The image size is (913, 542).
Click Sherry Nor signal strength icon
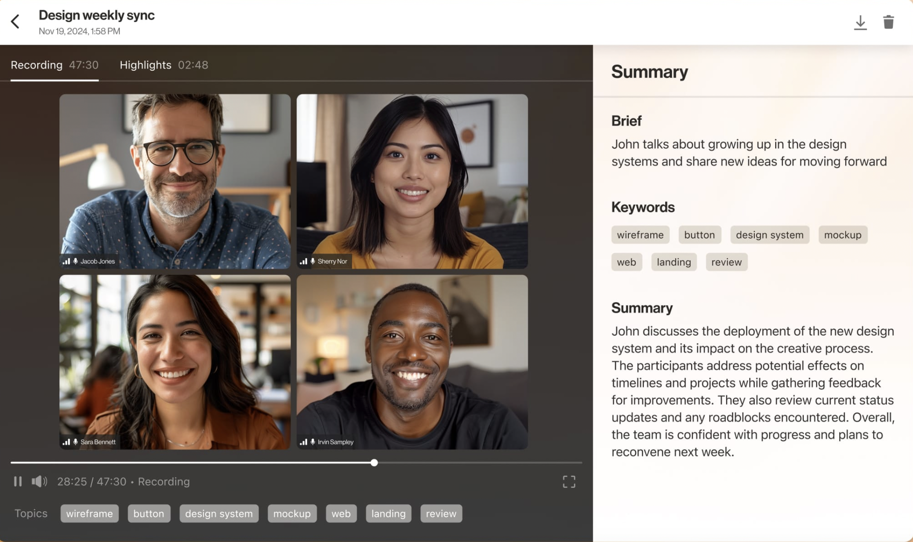pos(303,261)
